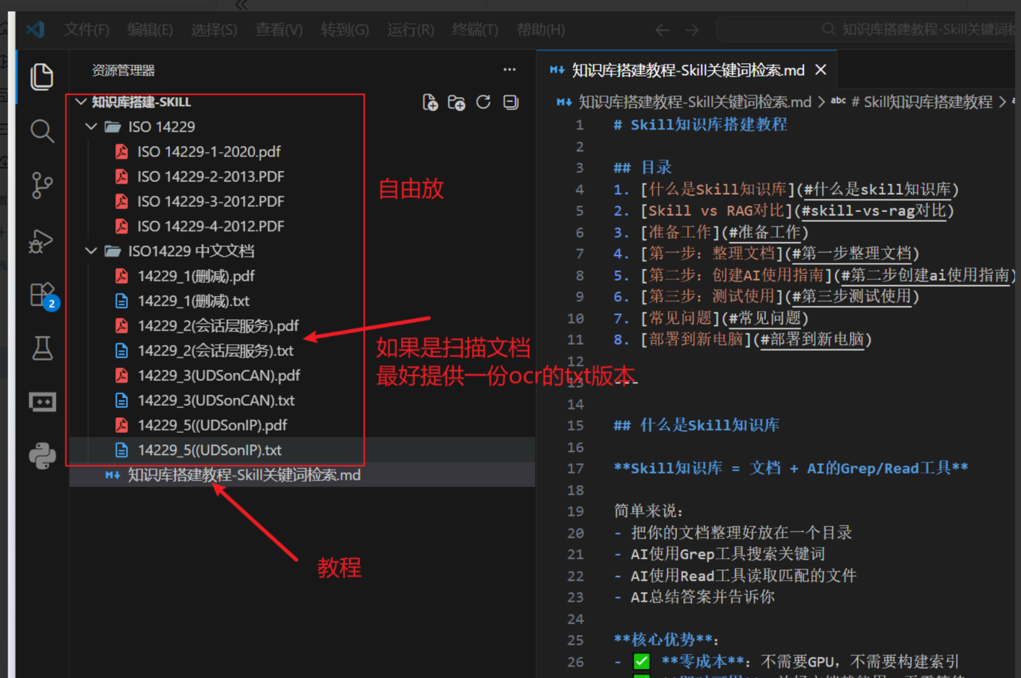Collapse all folders in explorer
The width and height of the screenshot is (1021, 678).
[x=510, y=102]
